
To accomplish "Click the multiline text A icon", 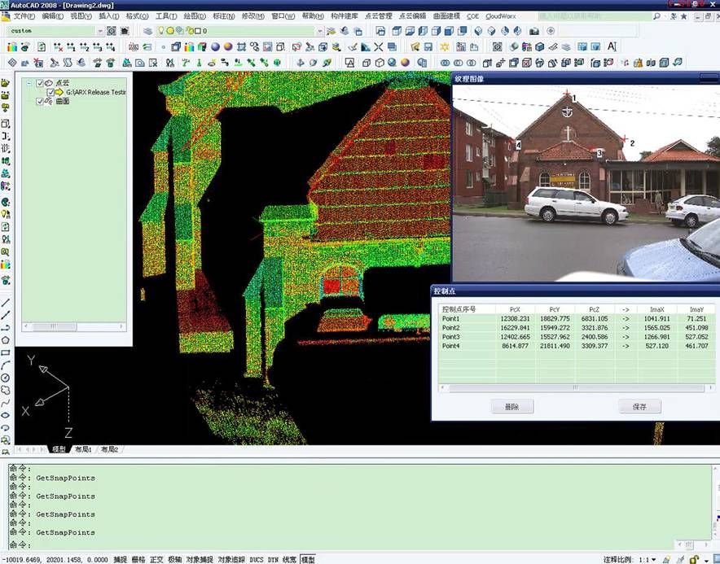I will click(x=612, y=46).
